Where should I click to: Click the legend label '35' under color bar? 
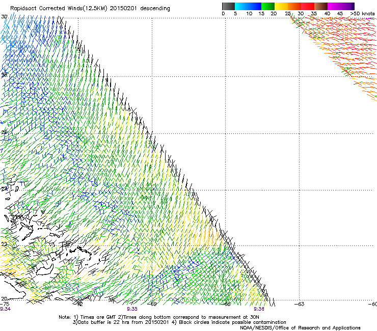[x=314, y=13]
